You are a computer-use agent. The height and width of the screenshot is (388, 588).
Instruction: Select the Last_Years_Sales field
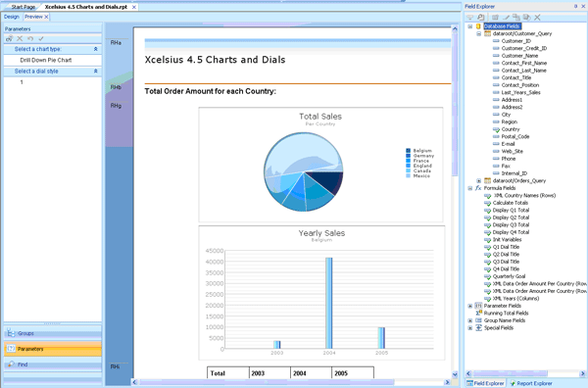click(520, 93)
